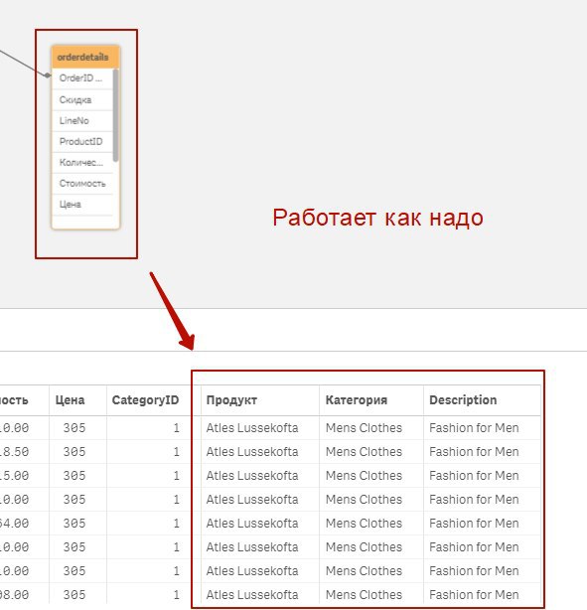This screenshot has width=587, height=610.
Task: Select the ProductID field in orderdetails
Action: (82, 142)
